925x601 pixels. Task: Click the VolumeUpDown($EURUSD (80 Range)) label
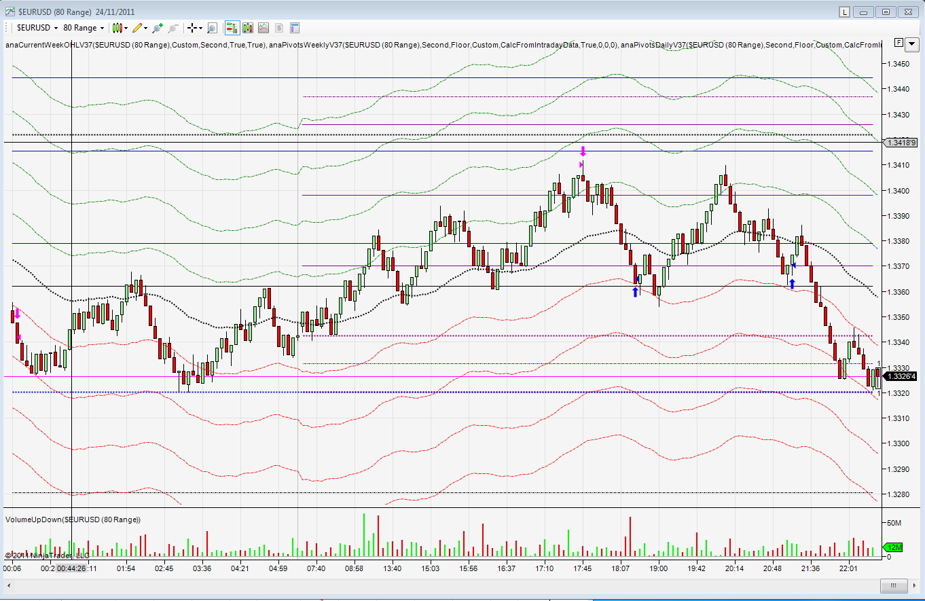[73, 520]
